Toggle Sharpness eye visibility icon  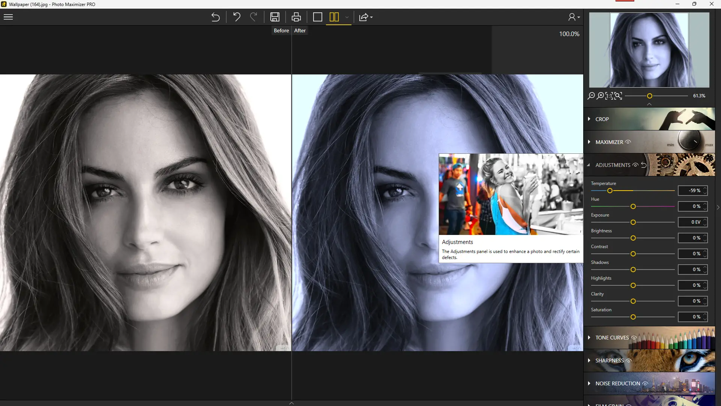coord(629,361)
